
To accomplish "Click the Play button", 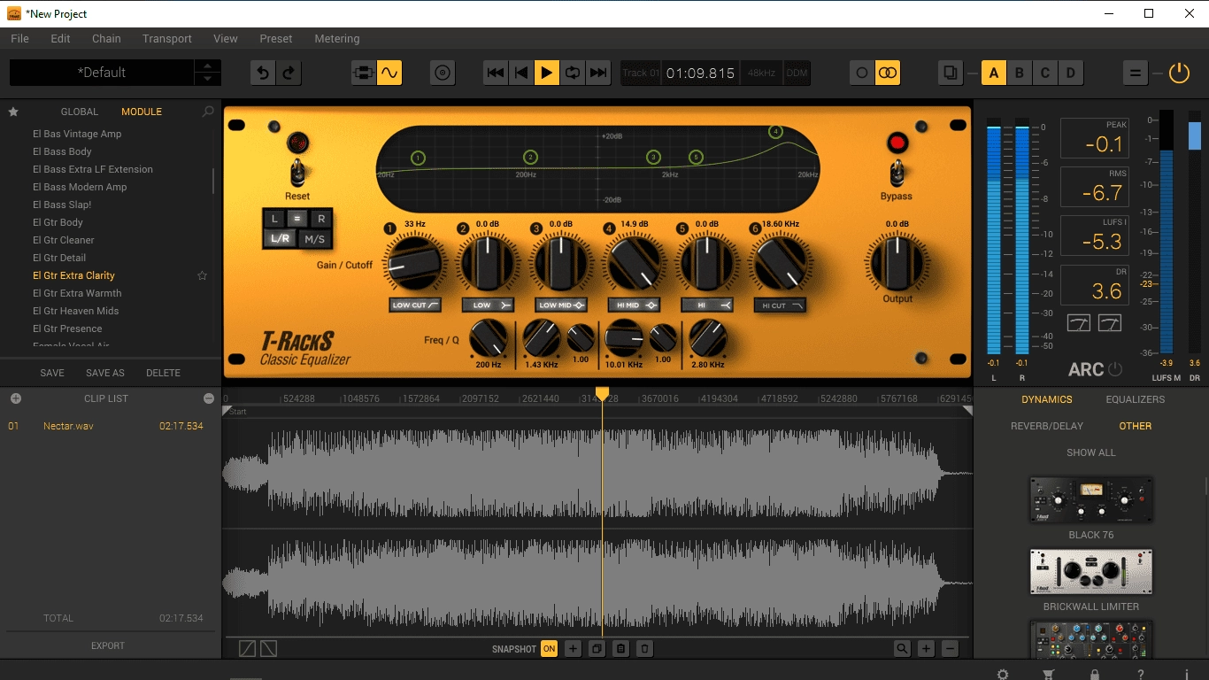I will click(x=547, y=73).
